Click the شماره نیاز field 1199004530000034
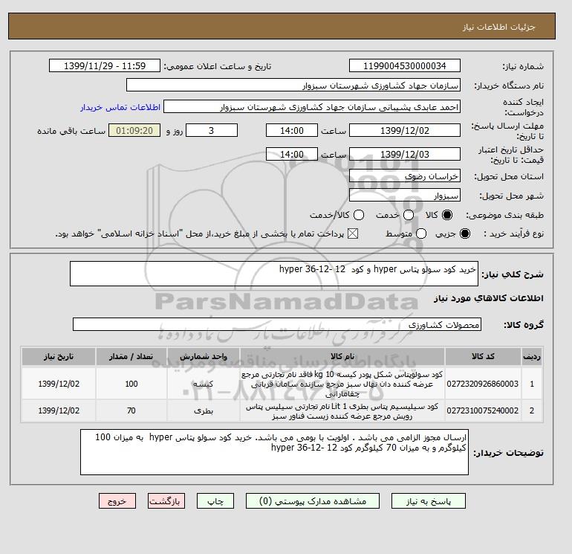Screen dimensions: 572x554 tap(405, 66)
